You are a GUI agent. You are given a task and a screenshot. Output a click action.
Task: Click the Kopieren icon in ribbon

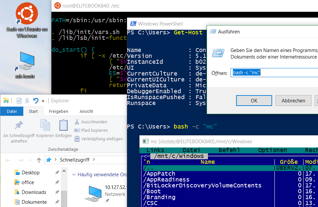(x=45, y=125)
